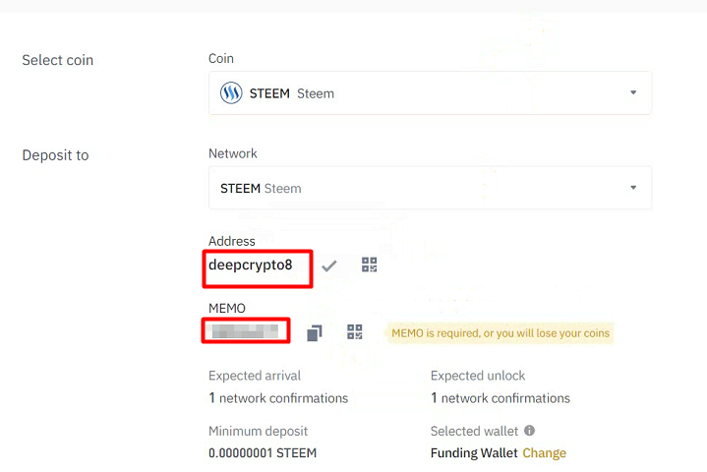Show the QR code for the MEMO
The image size is (707, 472).
(354, 331)
